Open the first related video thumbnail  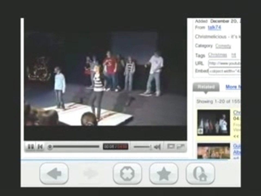coord(214,122)
